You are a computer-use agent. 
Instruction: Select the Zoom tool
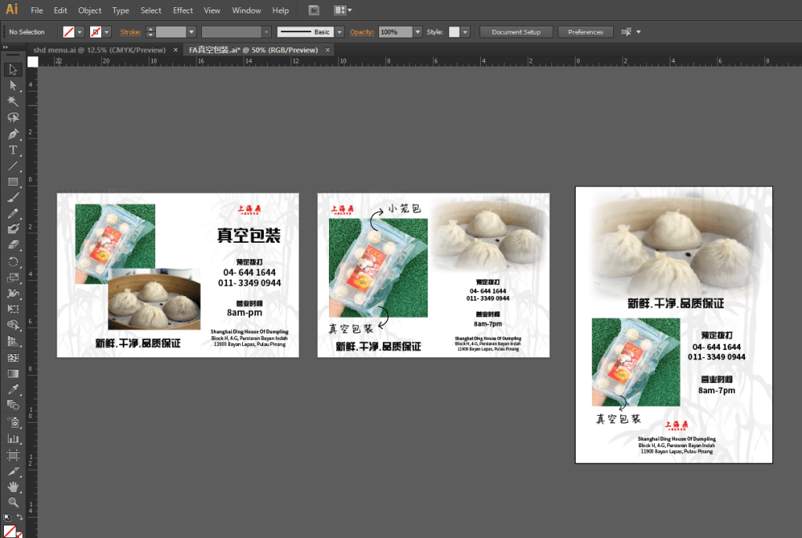coord(13,502)
